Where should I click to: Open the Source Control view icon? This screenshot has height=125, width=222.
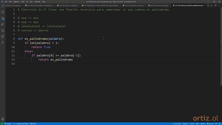tap(3, 18)
